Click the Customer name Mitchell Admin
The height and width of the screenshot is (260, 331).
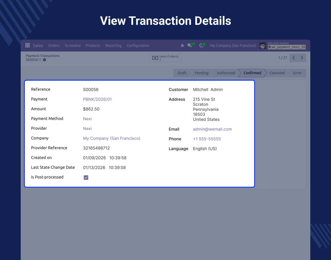[208, 90]
